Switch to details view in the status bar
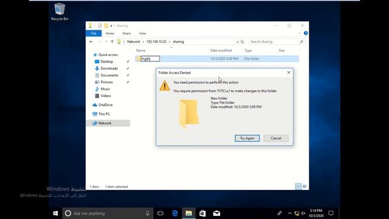 tap(298, 186)
